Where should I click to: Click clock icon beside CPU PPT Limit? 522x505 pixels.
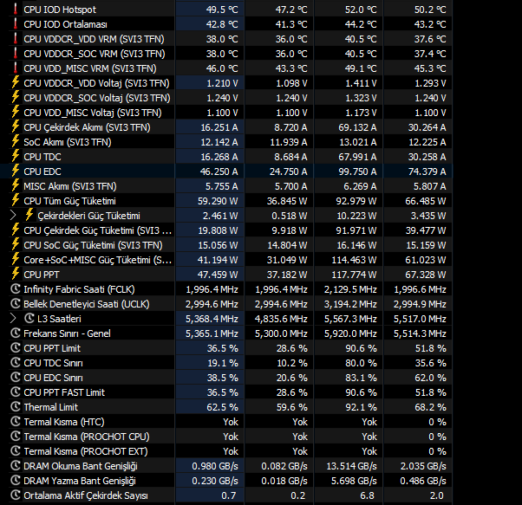coord(16,347)
